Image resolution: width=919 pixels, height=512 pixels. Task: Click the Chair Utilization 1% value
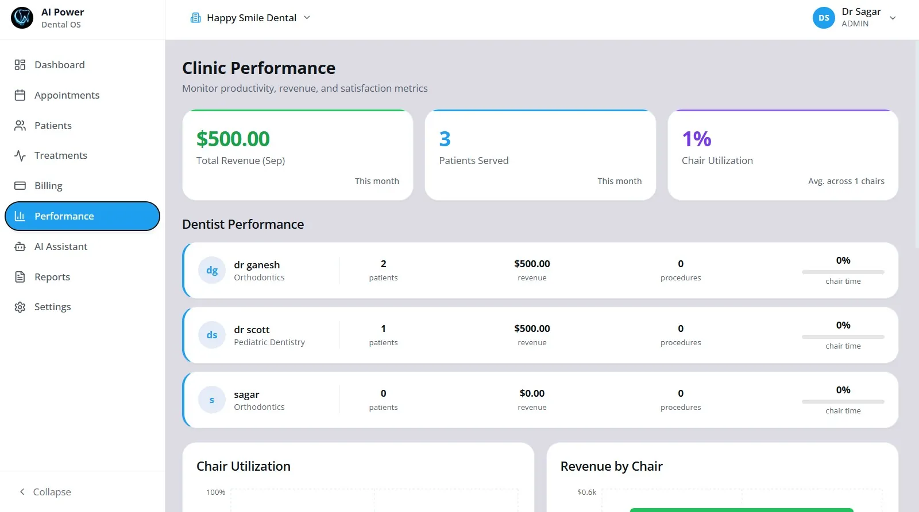(696, 139)
